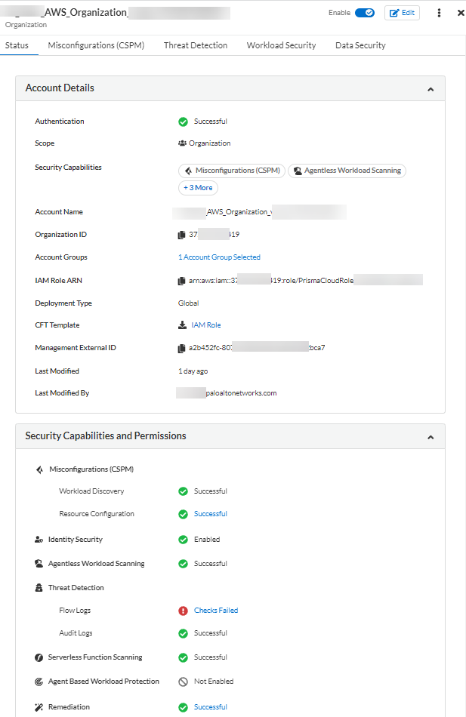The width and height of the screenshot is (466, 717).
Task: Click the Workload Discovery label
Action: 91,491
